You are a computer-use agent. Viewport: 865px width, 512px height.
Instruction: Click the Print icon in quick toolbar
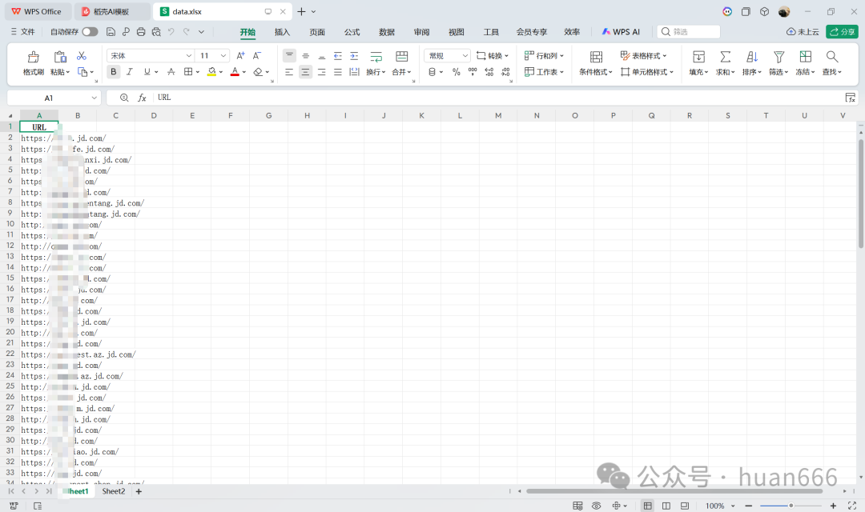click(141, 32)
